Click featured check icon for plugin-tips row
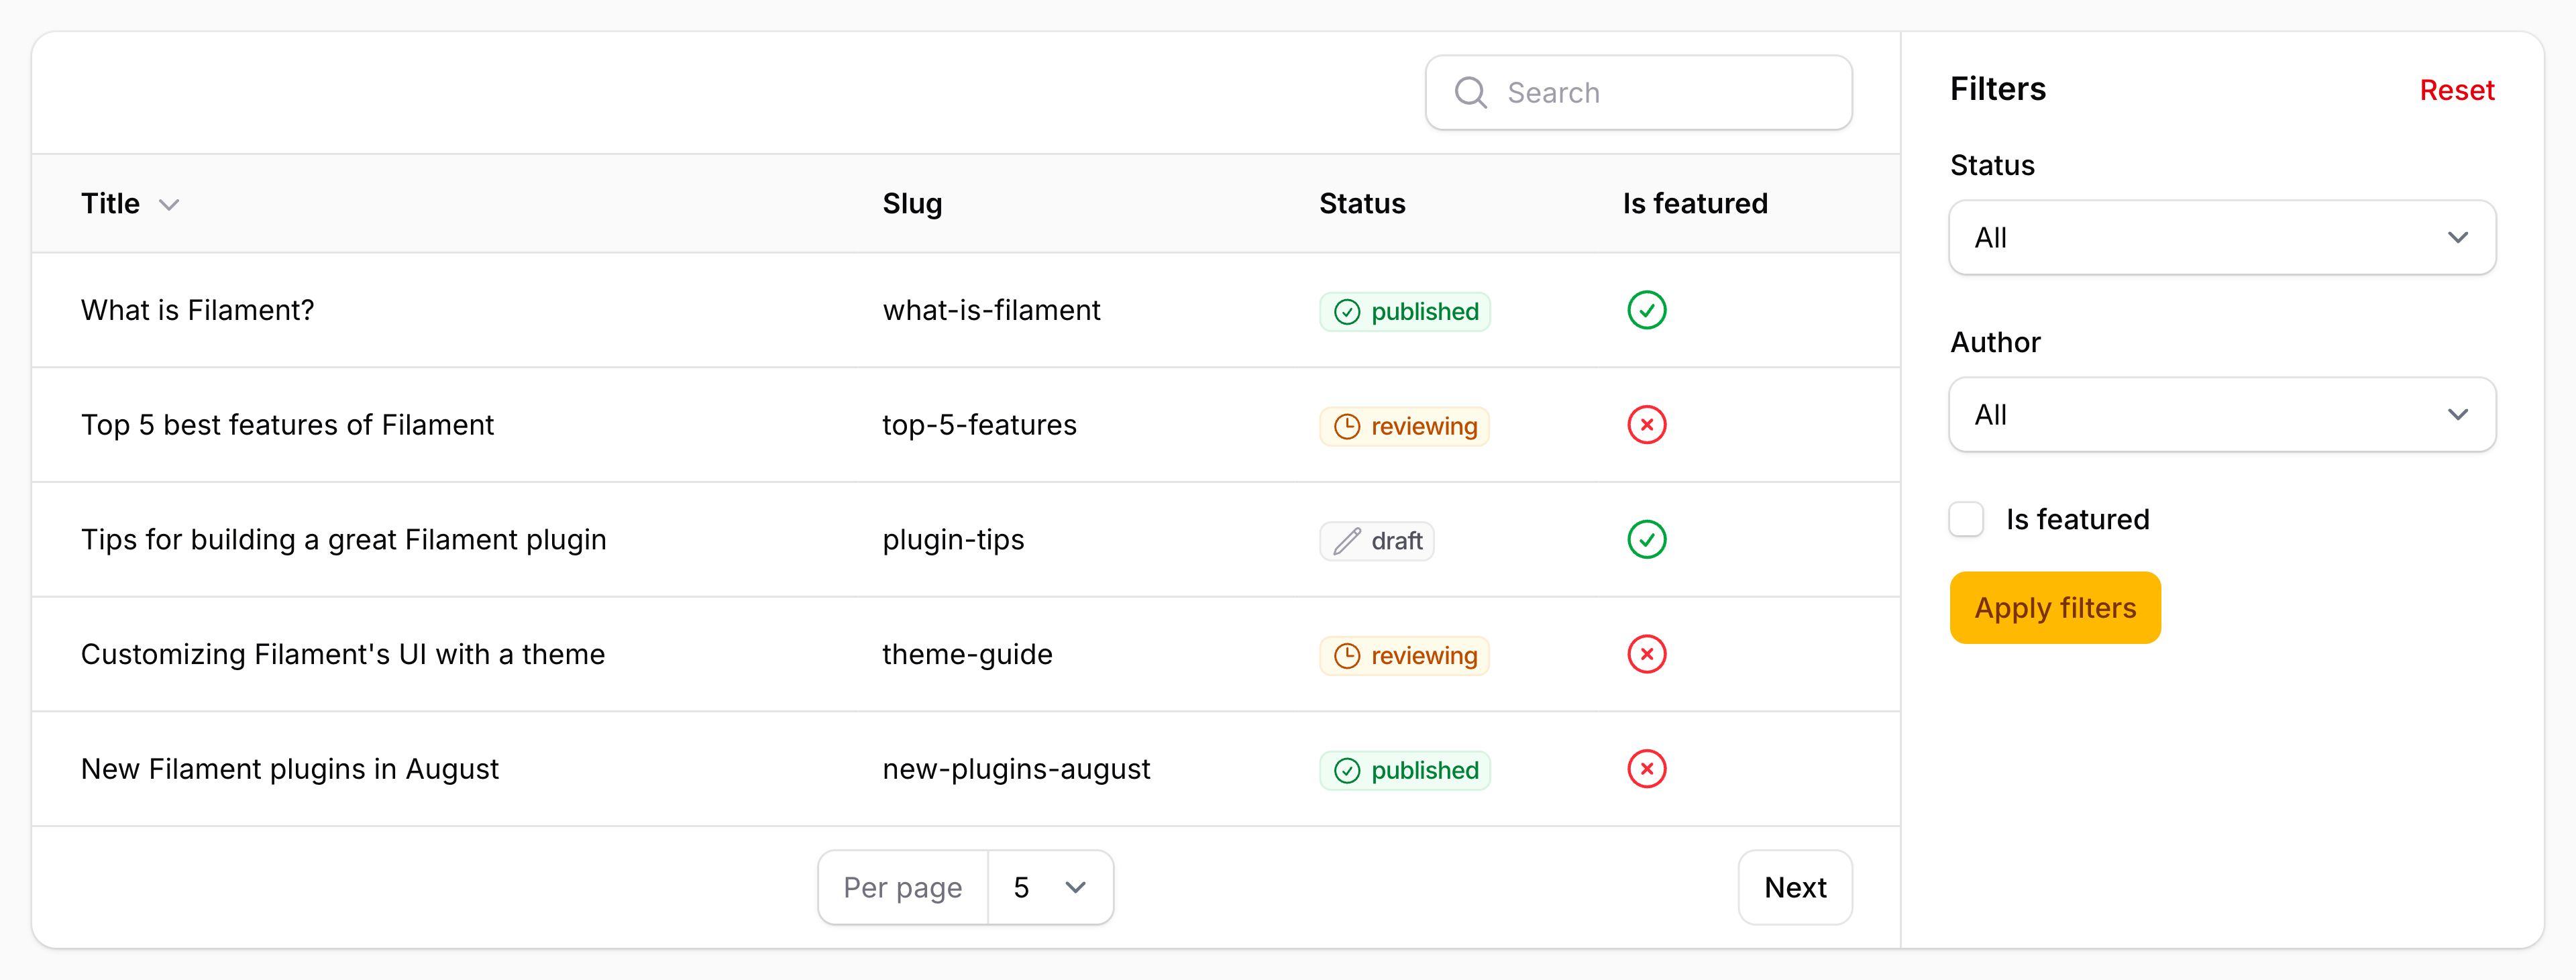2576x980 pixels. click(1646, 539)
